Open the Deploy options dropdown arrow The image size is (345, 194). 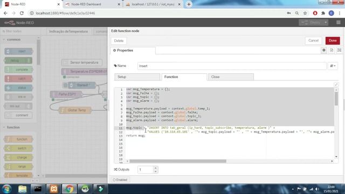click(326, 23)
